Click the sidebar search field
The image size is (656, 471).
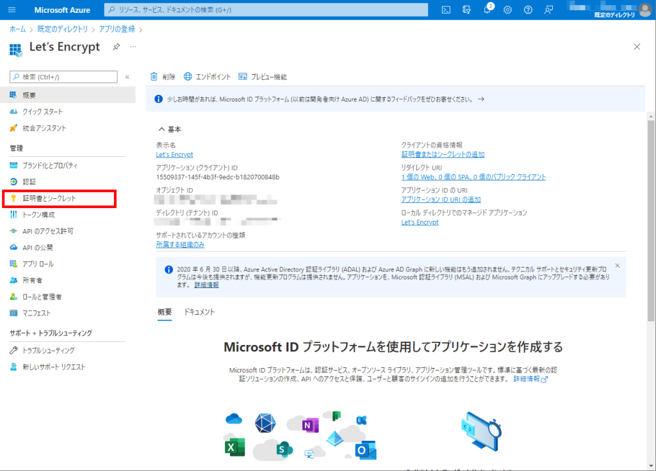pyautogui.click(x=63, y=77)
